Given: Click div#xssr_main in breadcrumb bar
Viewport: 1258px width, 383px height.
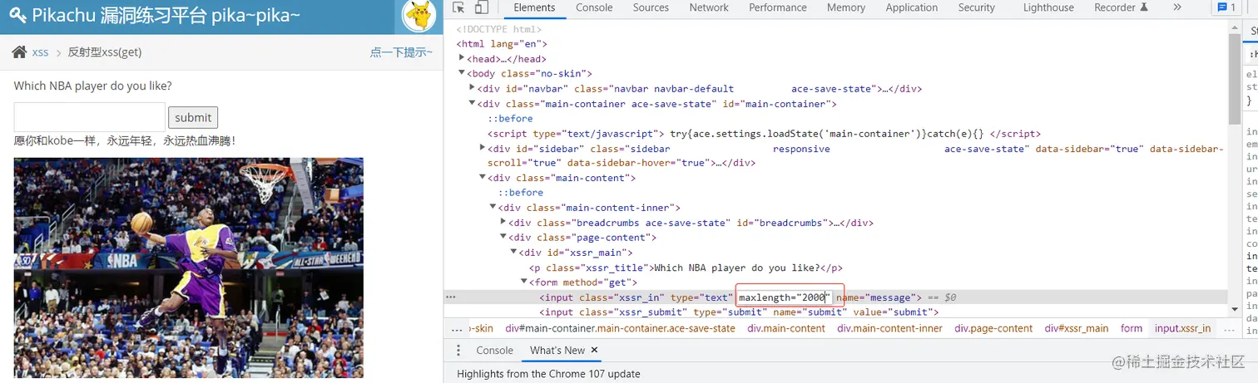Looking at the screenshot, I should click(x=1077, y=329).
